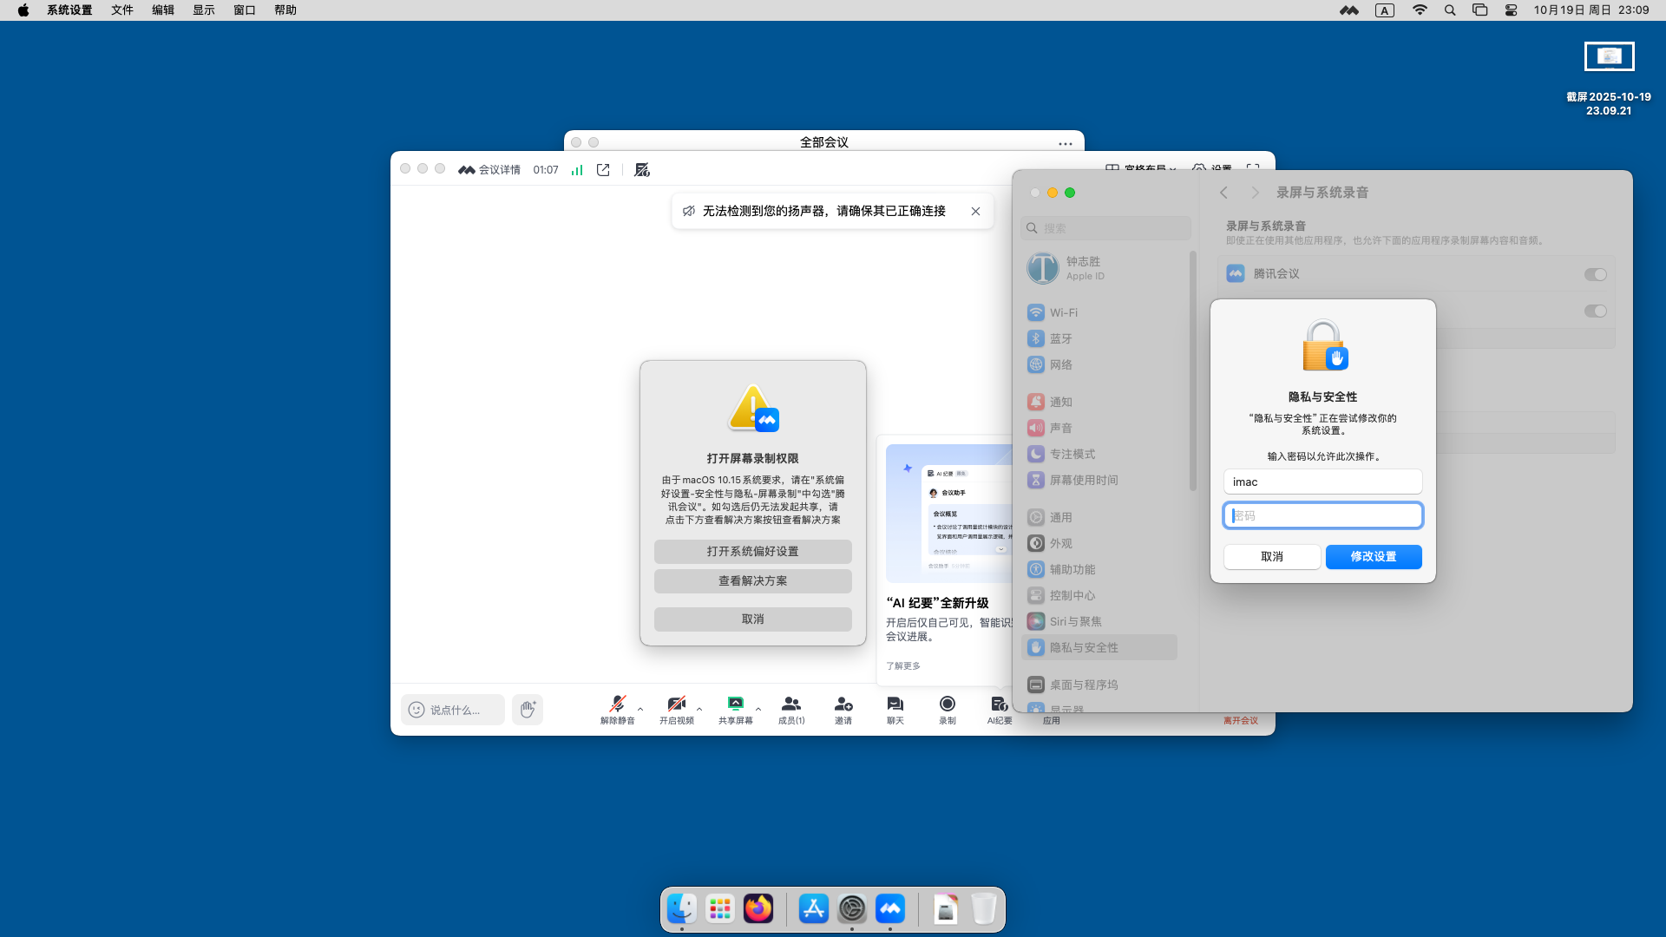Open the chat icon in toolbar

point(895,704)
